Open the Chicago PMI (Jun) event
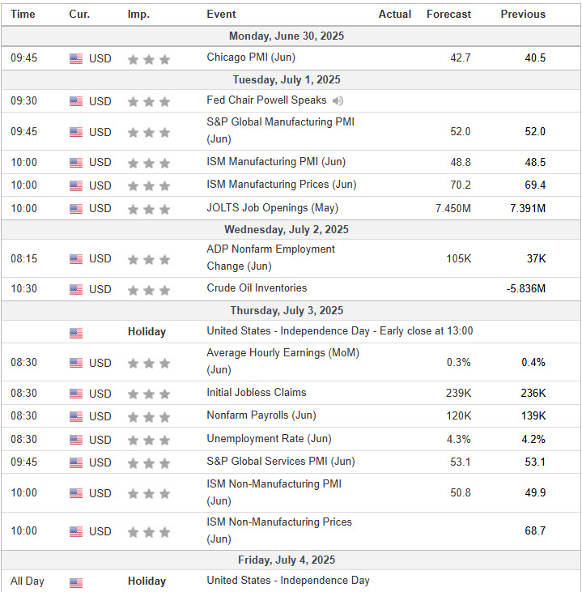The width and height of the screenshot is (582, 592). (x=251, y=57)
